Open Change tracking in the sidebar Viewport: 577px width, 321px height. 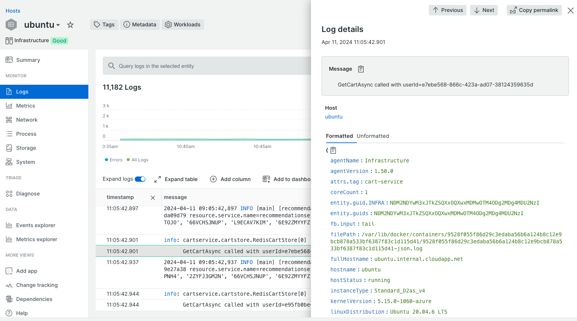point(36,285)
